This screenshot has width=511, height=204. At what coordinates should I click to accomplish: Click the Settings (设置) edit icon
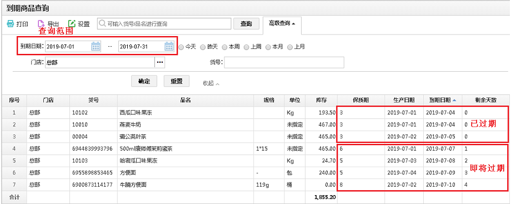coord(72,23)
